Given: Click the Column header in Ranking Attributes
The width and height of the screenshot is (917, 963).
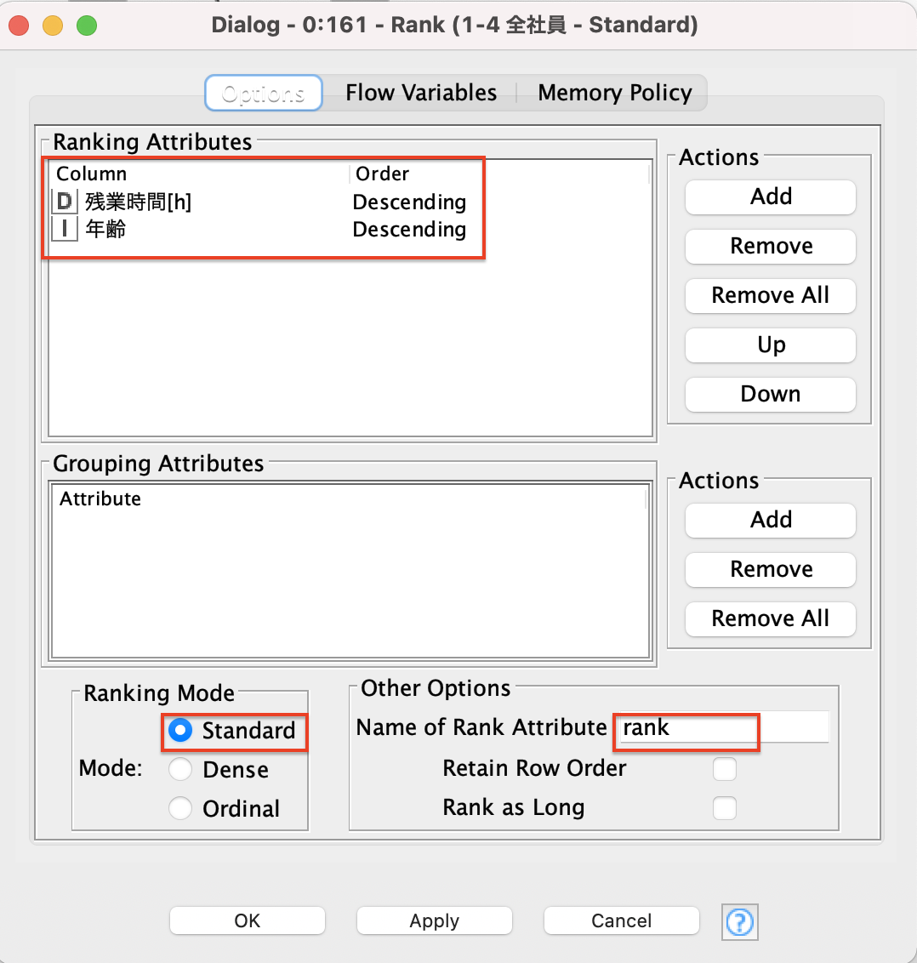Looking at the screenshot, I should (200, 174).
